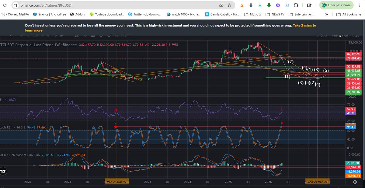The height and width of the screenshot is (188, 365).
Task: Open the tab search icon
Action: pos(309,5)
